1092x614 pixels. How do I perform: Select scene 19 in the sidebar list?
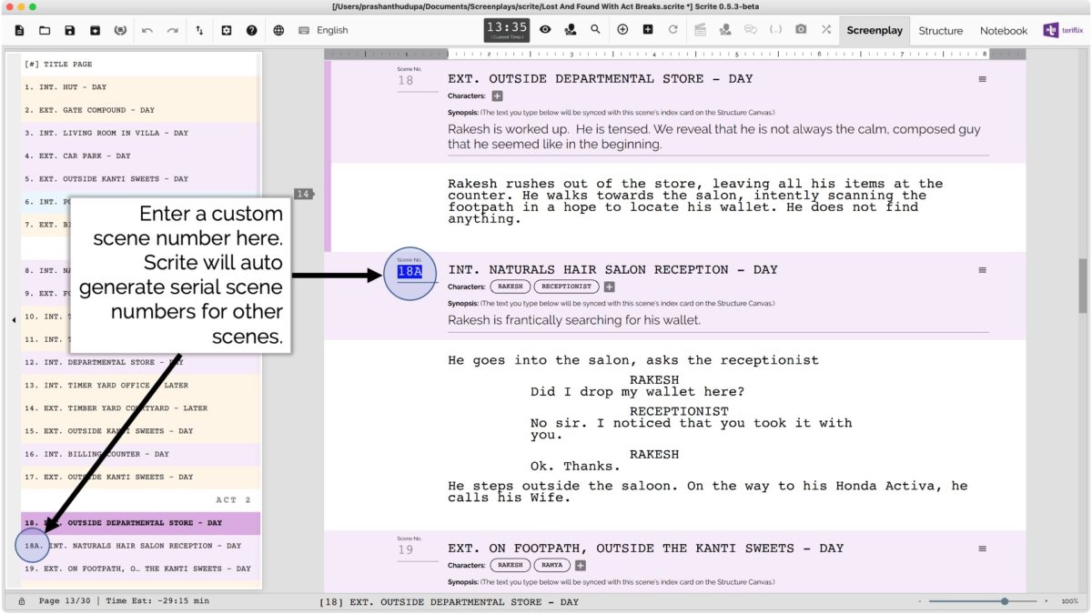[136, 568]
